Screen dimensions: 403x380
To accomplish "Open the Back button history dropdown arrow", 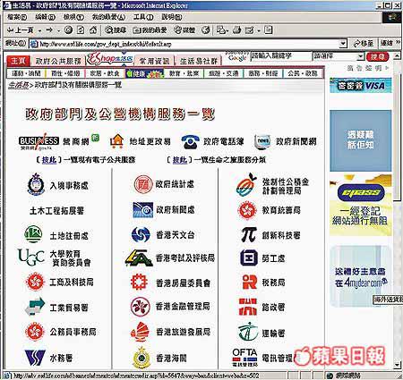I will pos(39,30).
